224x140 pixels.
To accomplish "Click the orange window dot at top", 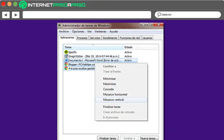I will click(10, 4).
